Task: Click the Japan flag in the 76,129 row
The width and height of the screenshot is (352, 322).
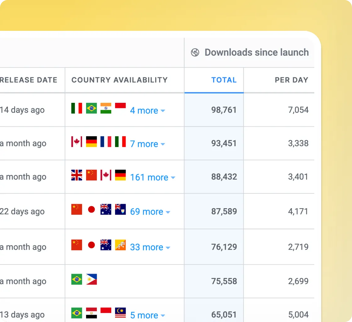Action: (x=91, y=245)
